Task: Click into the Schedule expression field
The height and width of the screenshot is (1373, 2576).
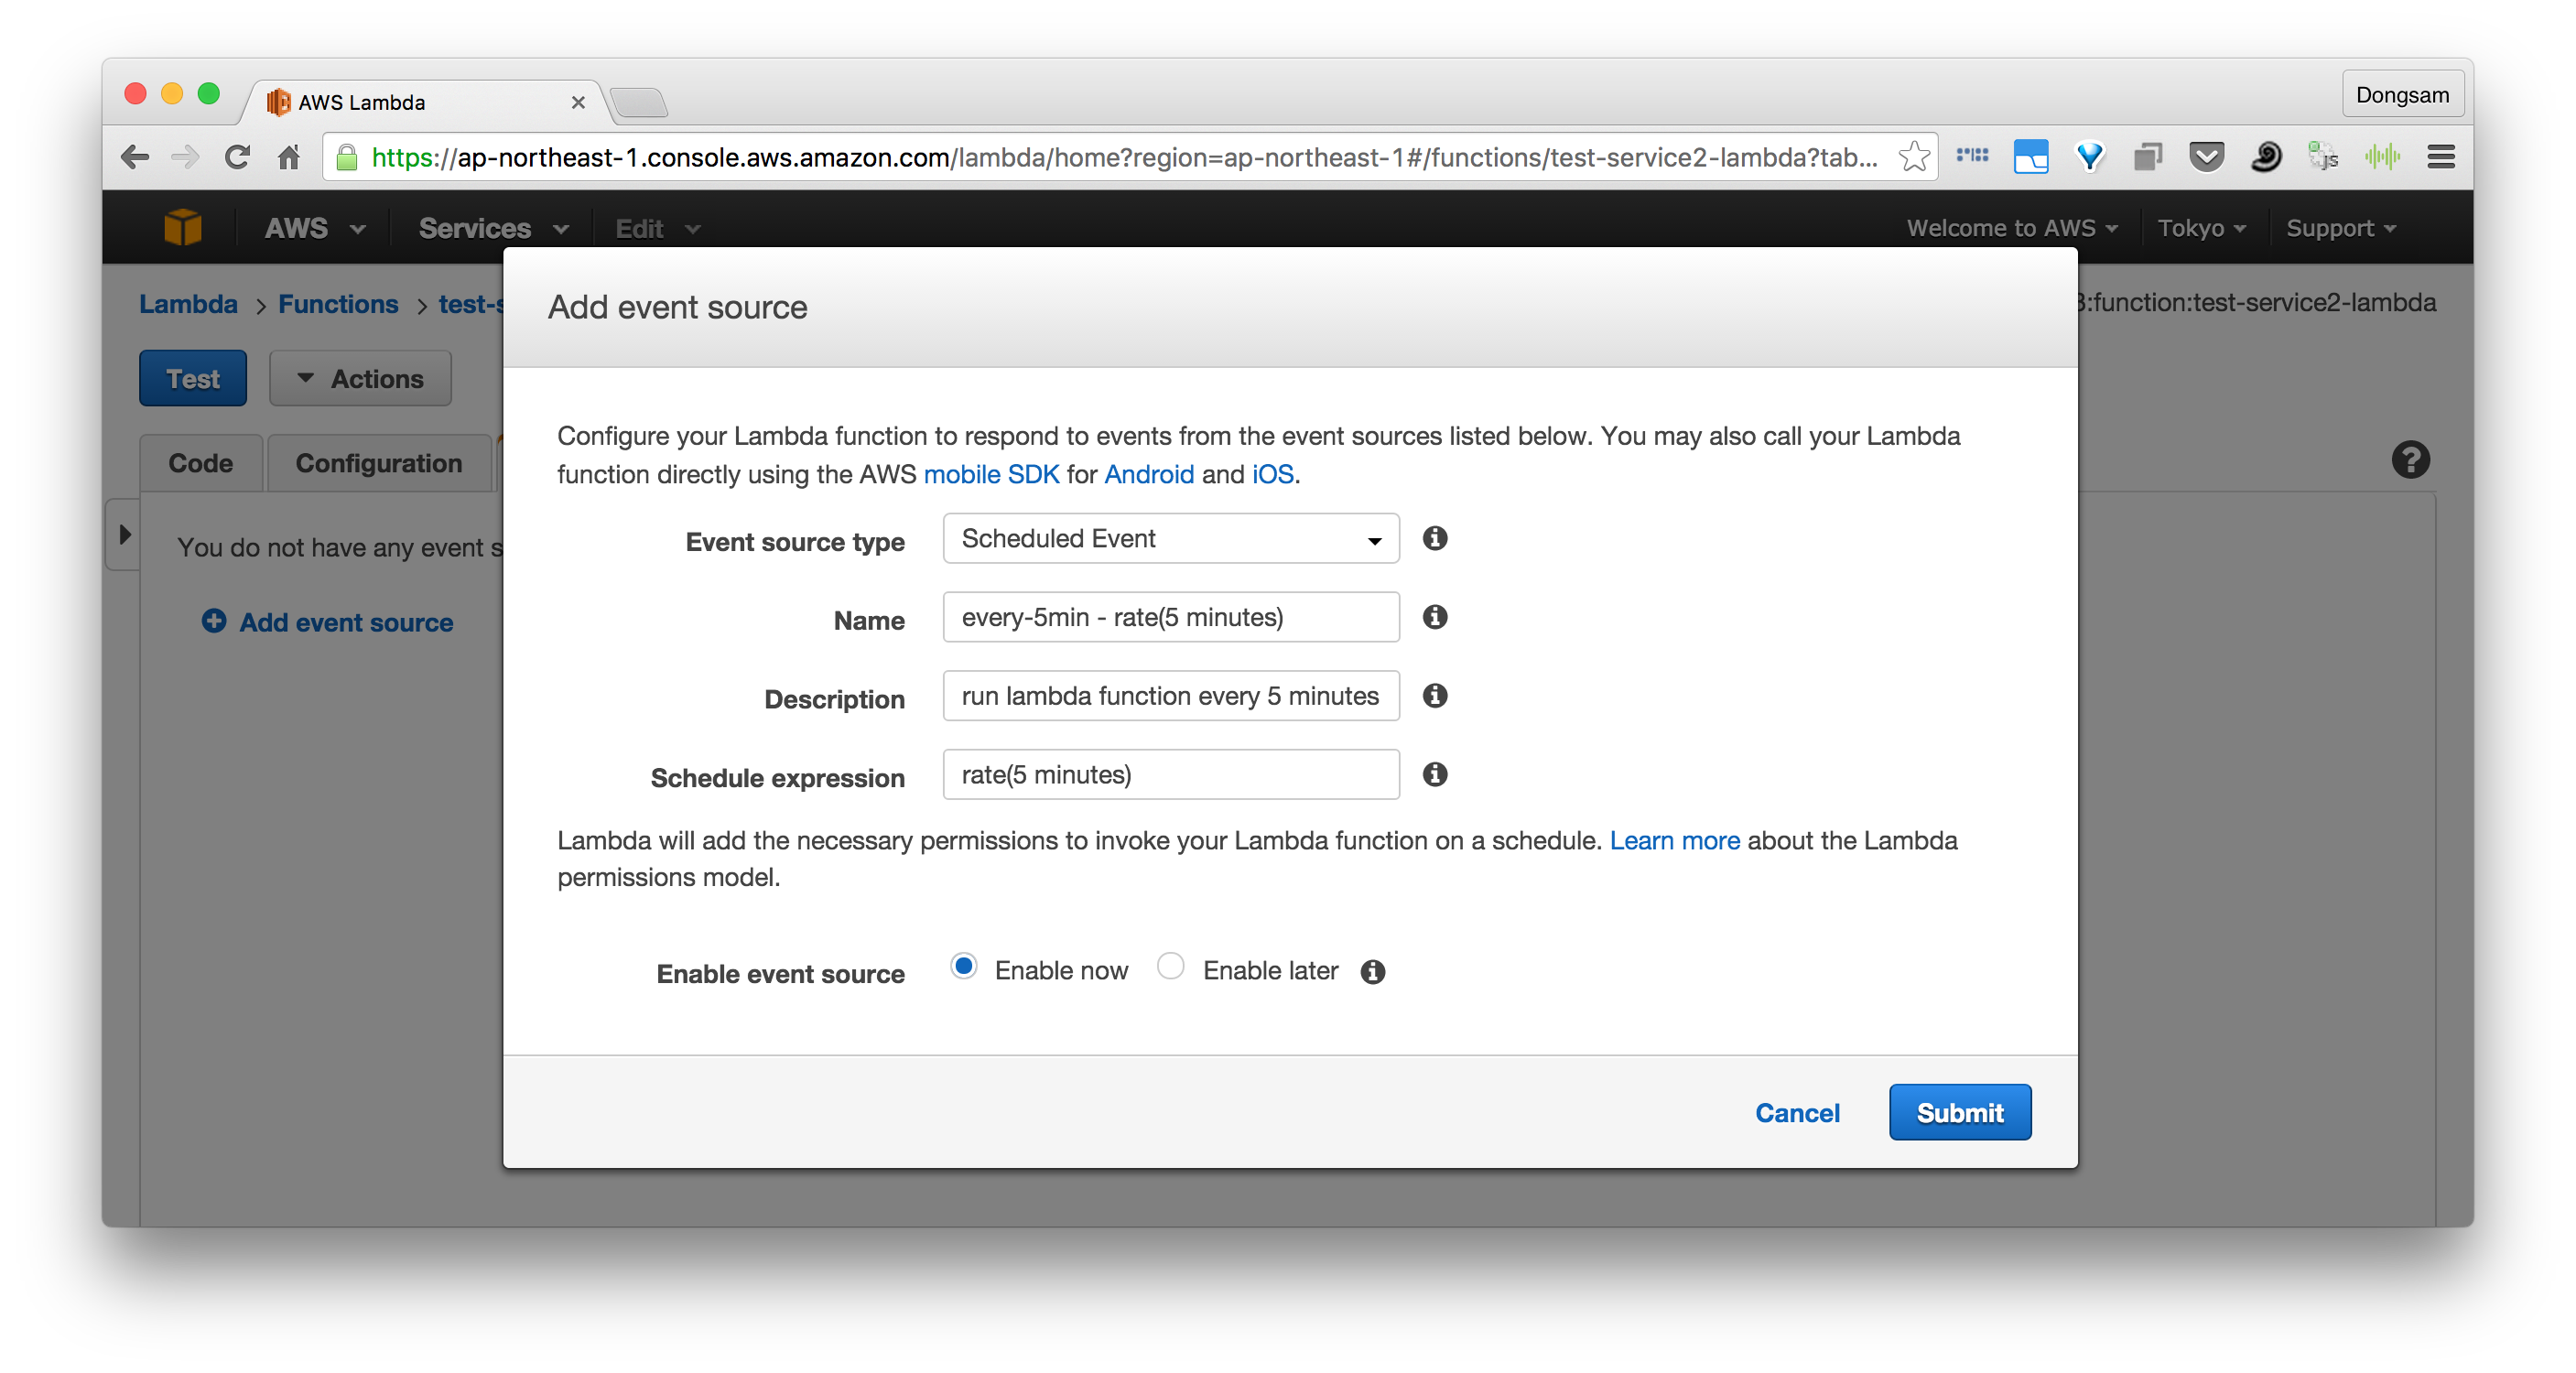Action: point(1170,775)
